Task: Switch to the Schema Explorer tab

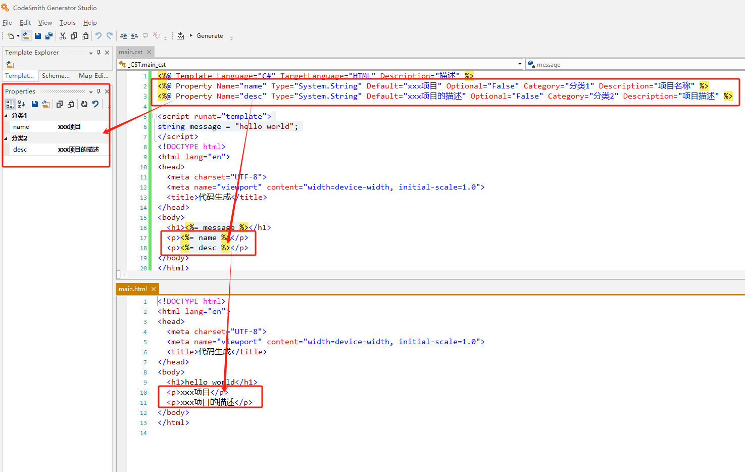Action: [x=56, y=76]
